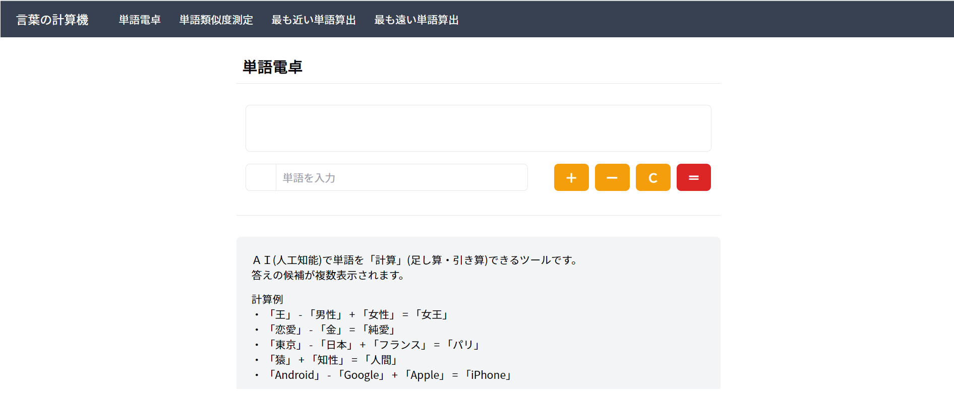Click the 東京 − 日本 + フランス example
The width and height of the screenshot is (954, 394).
374,345
